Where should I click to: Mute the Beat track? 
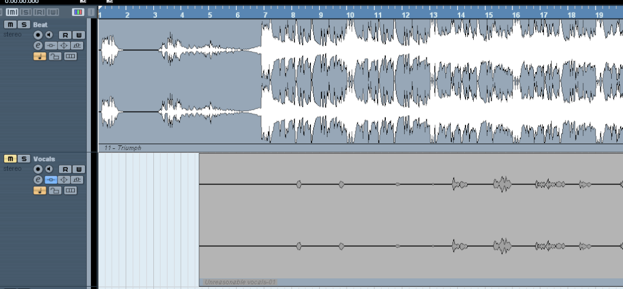click(10, 24)
